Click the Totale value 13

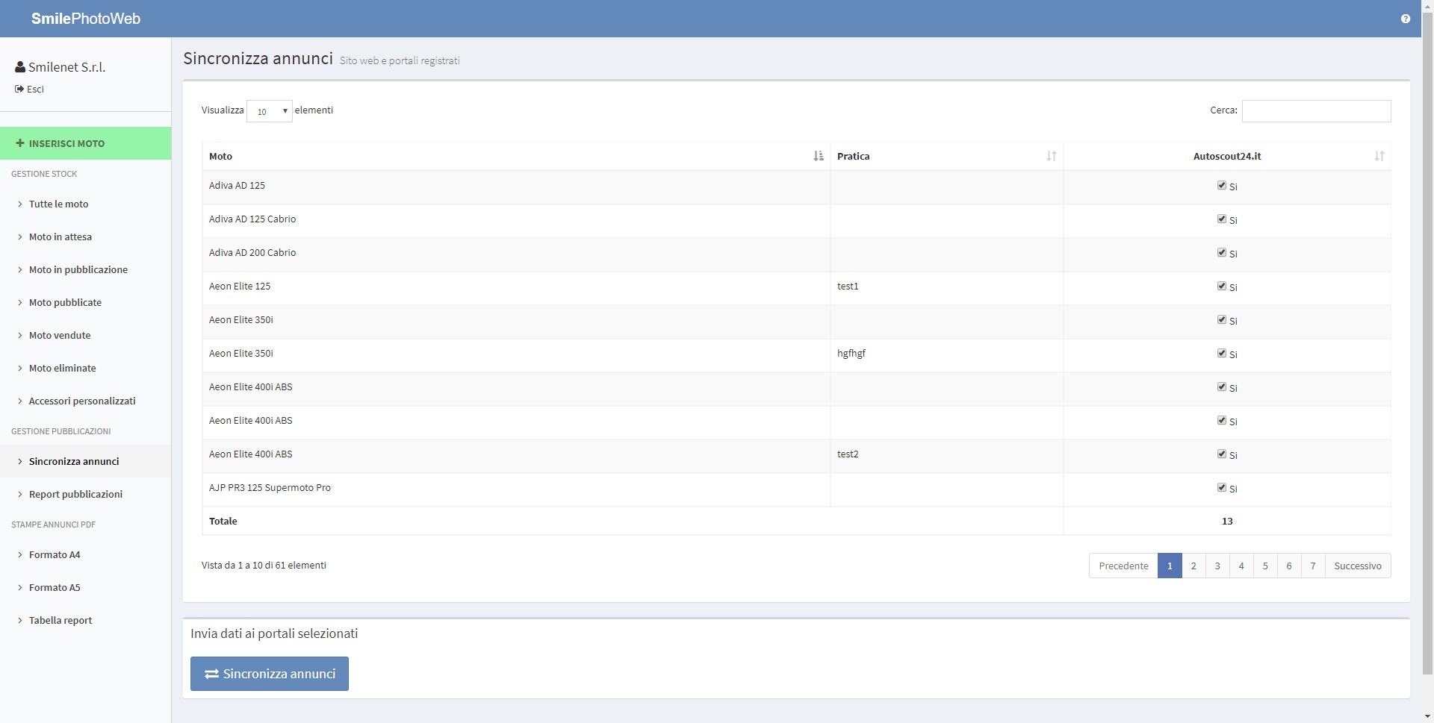point(1227,522)
